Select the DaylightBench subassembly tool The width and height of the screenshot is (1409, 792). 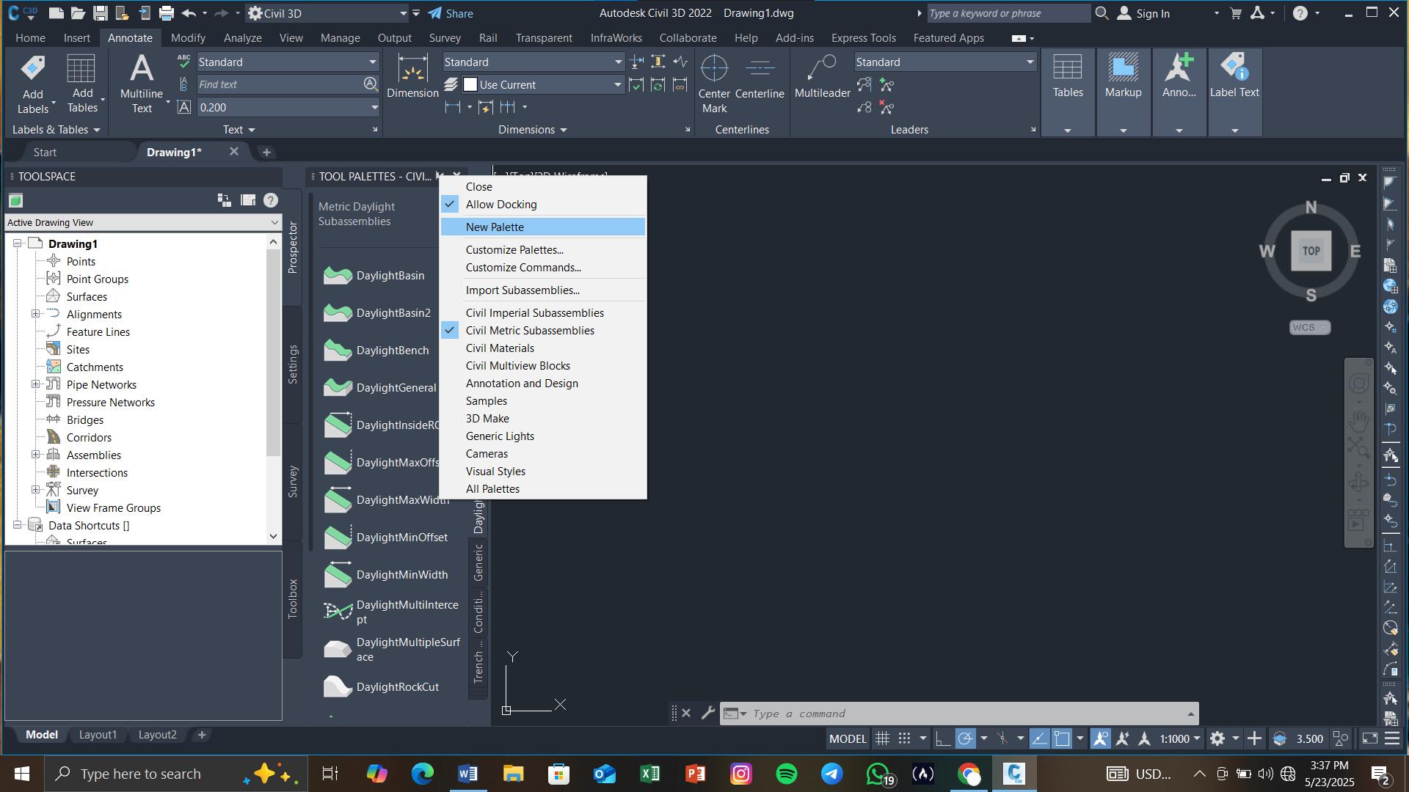point(376,351)
